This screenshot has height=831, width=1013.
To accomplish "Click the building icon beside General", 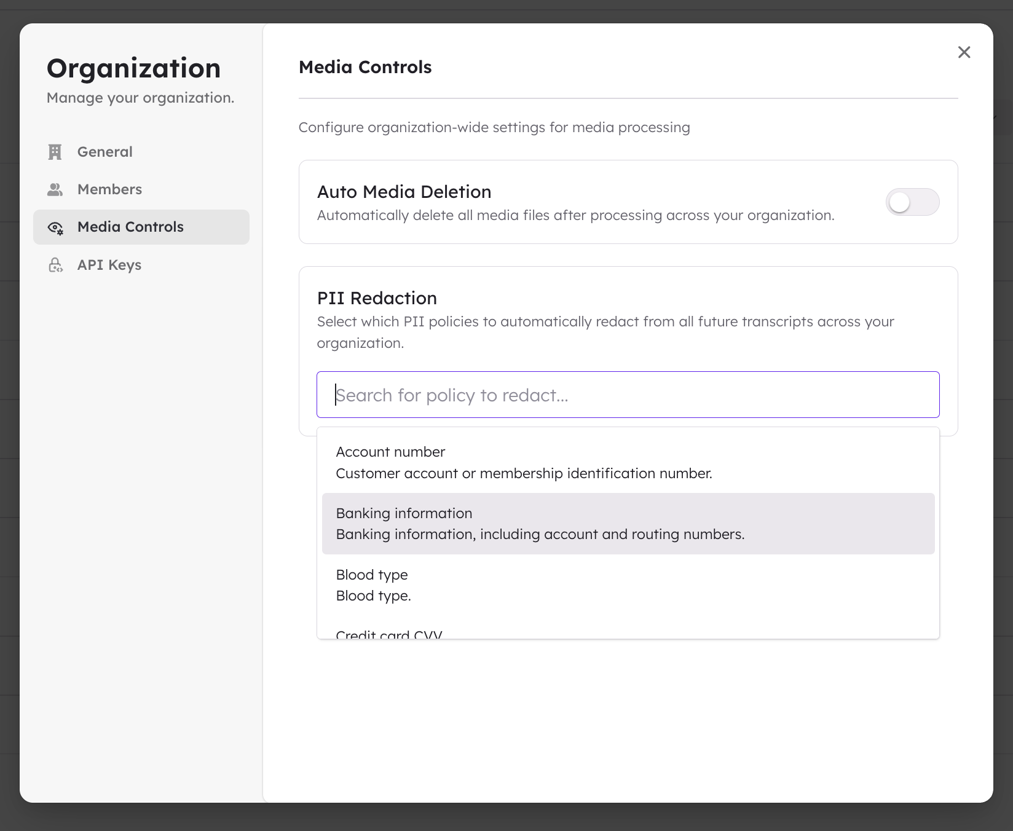I will pyautogui.click(x=55, y=152).
